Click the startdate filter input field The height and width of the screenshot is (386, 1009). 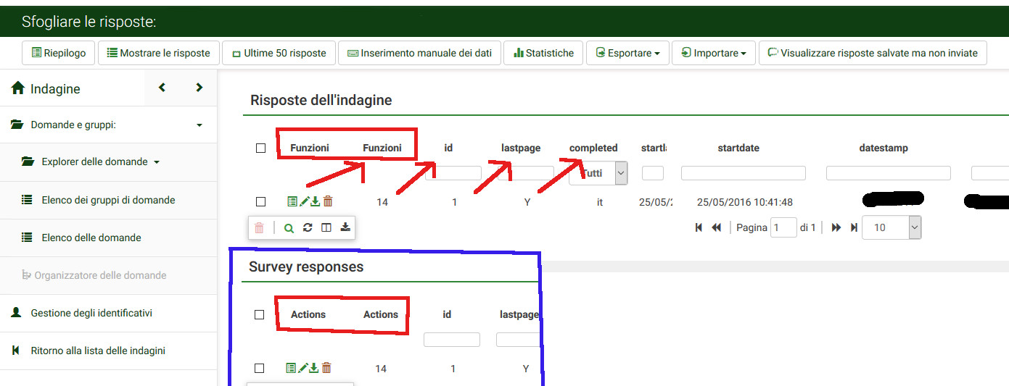pos(743,173)
